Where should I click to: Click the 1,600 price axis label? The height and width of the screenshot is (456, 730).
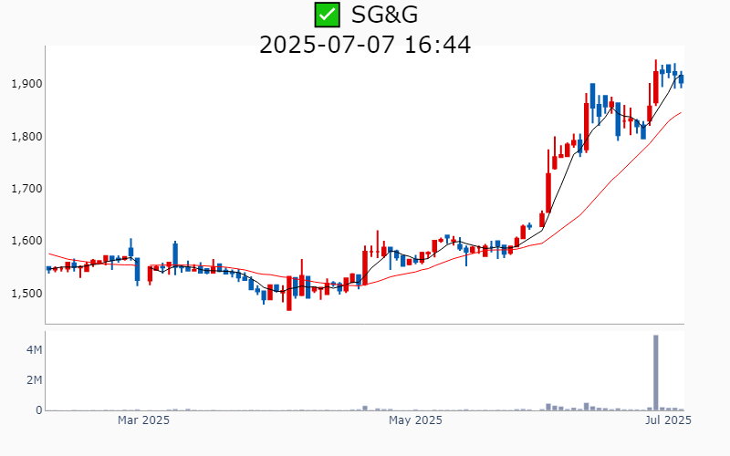point(27,241)
